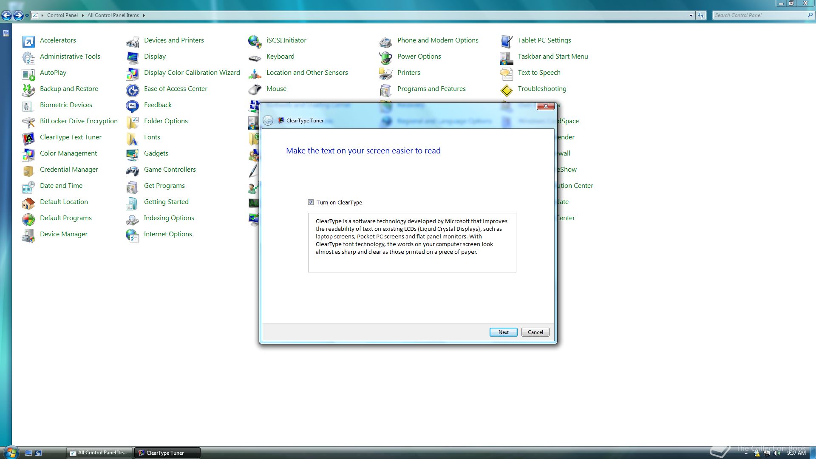Click the Control Panel Forward arrow button
Image resolution: width=816 pixels, height=459 pixels.
(18, 16)
